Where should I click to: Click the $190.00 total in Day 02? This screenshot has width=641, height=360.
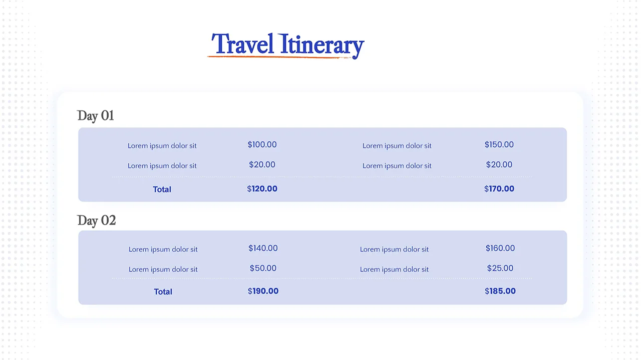pos(263,291)
